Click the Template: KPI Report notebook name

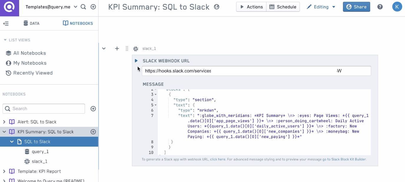(x=39, y=171)
